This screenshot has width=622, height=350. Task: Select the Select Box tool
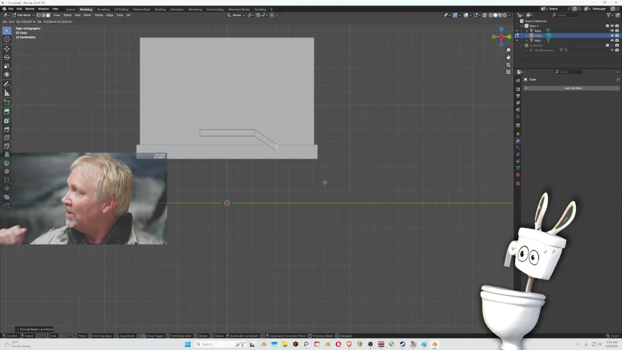coord(7,31)
